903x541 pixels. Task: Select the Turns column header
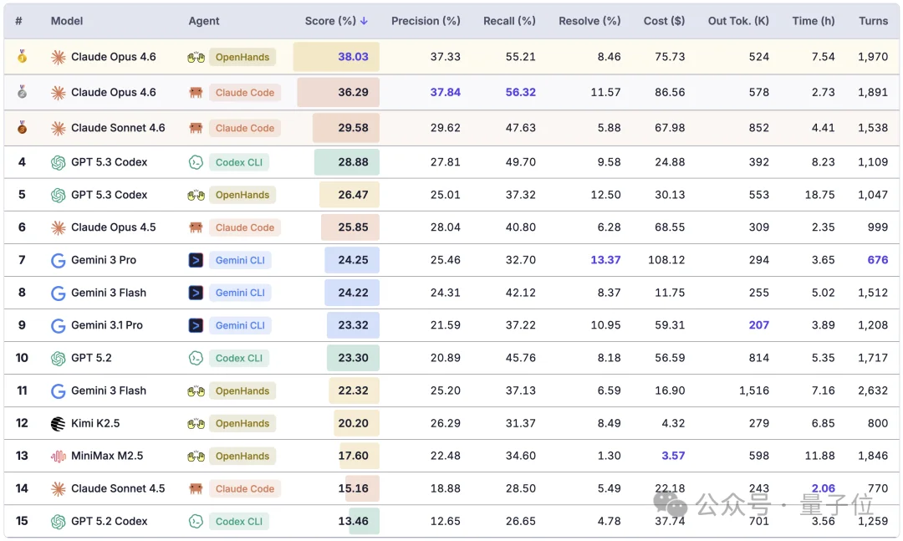[873, 21]
